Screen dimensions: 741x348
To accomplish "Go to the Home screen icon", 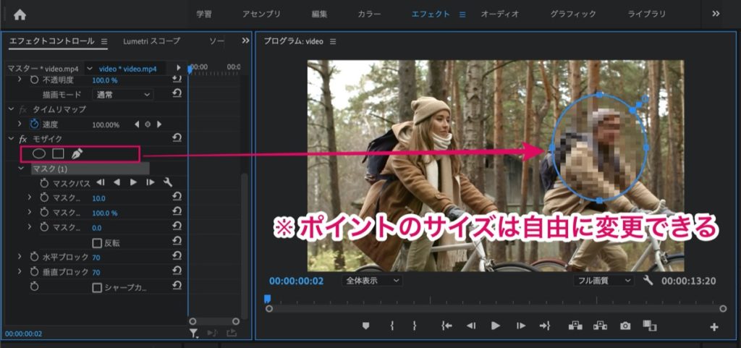I will pos(20,14).
